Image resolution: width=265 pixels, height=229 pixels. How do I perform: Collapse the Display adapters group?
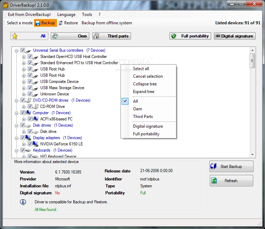click(16, 138)
